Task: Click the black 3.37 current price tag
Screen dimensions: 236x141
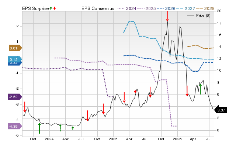Action: click(x=221, y=110)
